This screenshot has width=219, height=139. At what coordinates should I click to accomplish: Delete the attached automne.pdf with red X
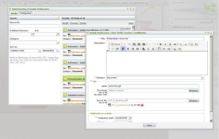(142, 105)
